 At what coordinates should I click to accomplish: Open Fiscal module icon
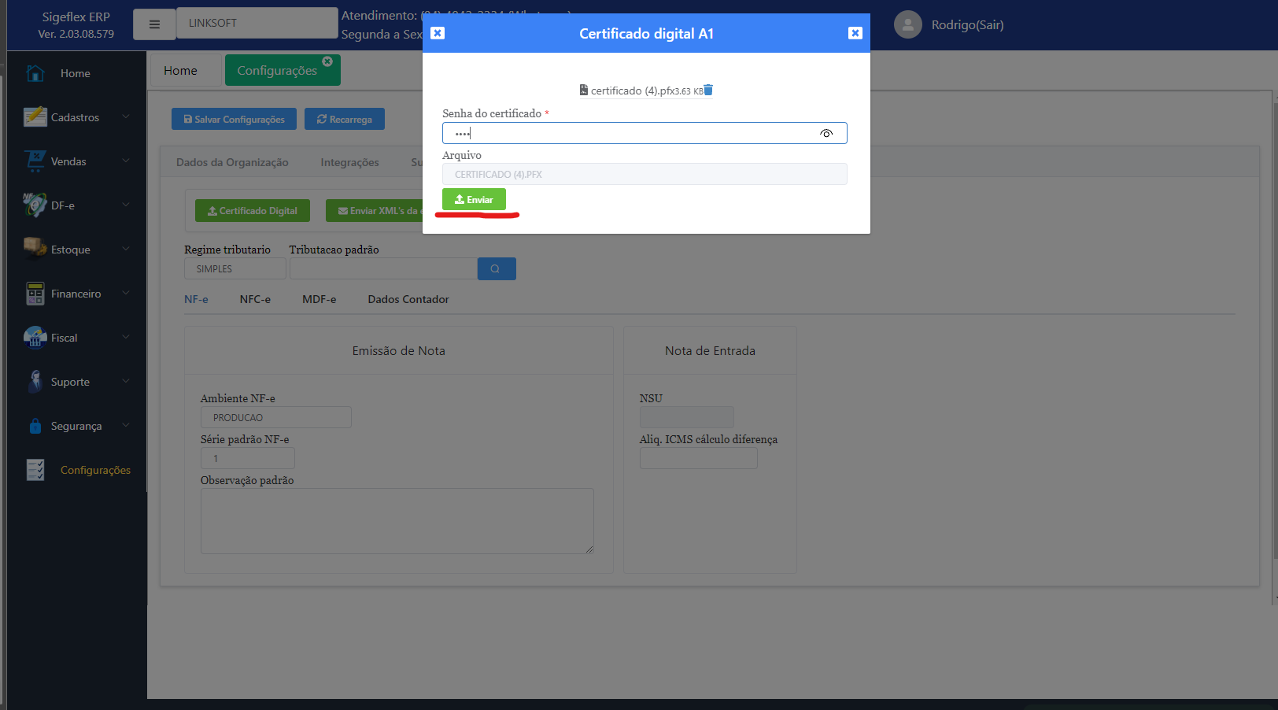tap(35, 338)
